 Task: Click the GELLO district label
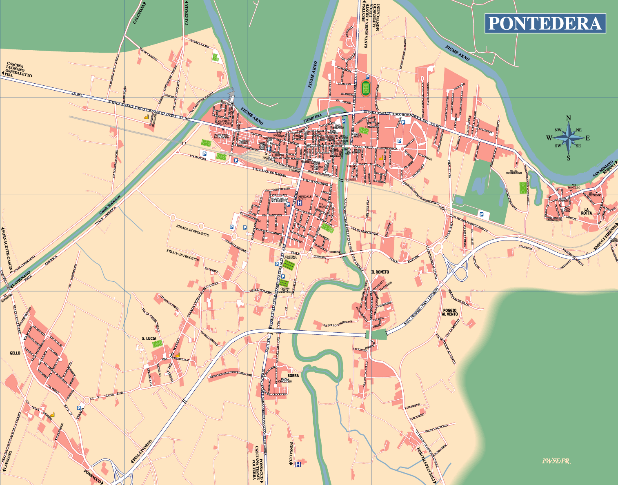pos(15,353)
